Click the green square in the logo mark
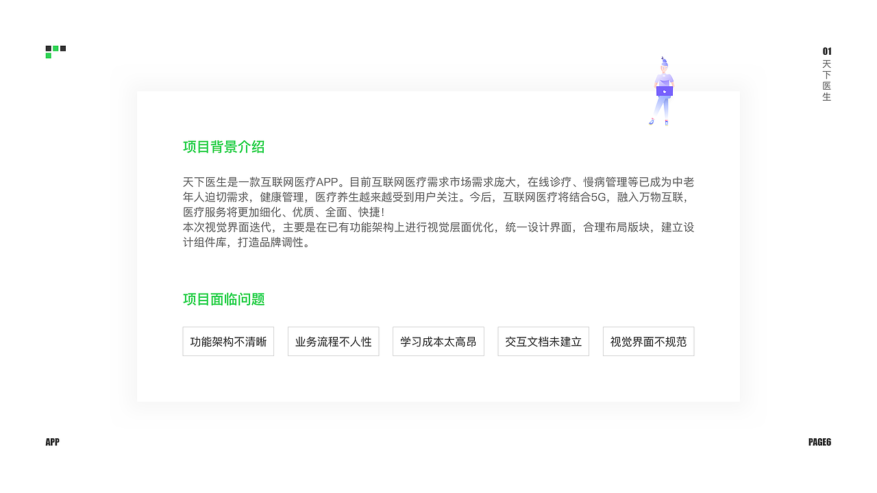The image size is (877, 493). point(55,49)
